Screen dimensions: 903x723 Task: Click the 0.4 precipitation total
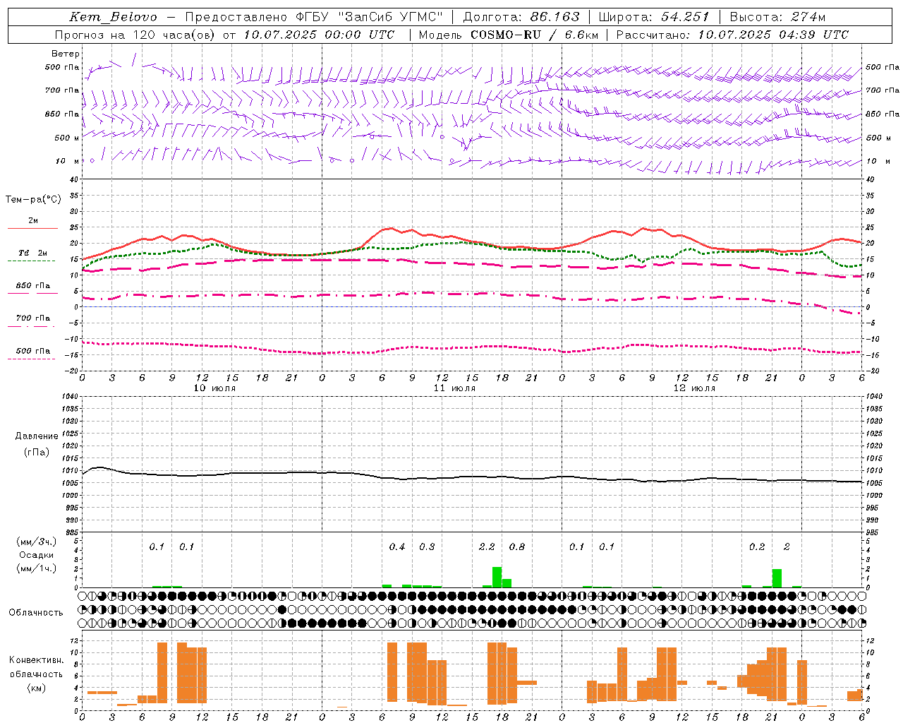[397, 546]
